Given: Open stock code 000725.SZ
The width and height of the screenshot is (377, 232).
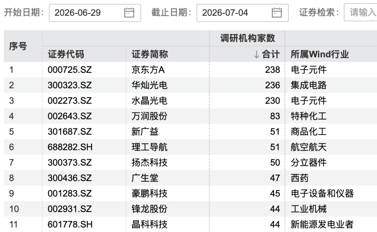Looking at the screenshot, I should click(x=70, y=70).
